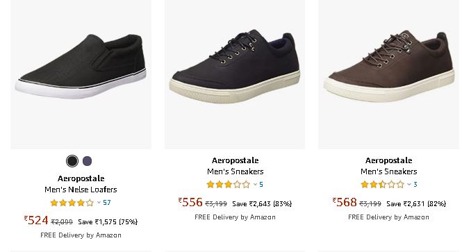Click the 2.5-star rating of the ₹568 sneakers

(x=382, y=185)
